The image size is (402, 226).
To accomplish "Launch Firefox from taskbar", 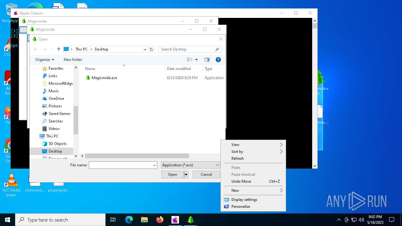I will click(160, 220).
